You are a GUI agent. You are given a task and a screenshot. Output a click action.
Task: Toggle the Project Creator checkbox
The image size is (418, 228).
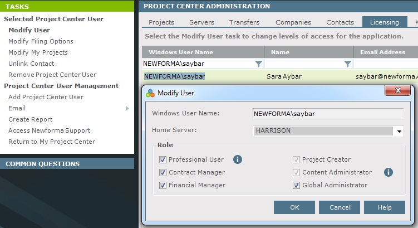point(296,159)
